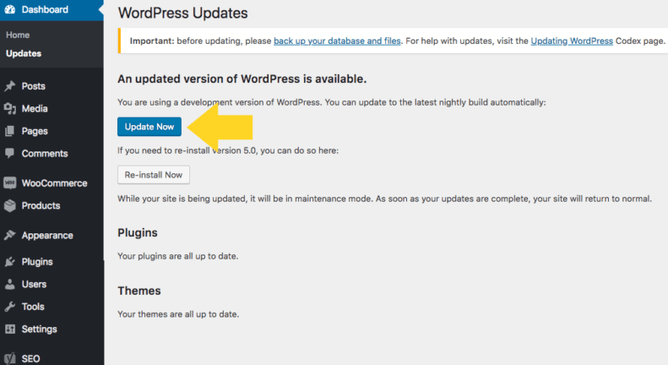Open the Settings menu

[39, 330]
